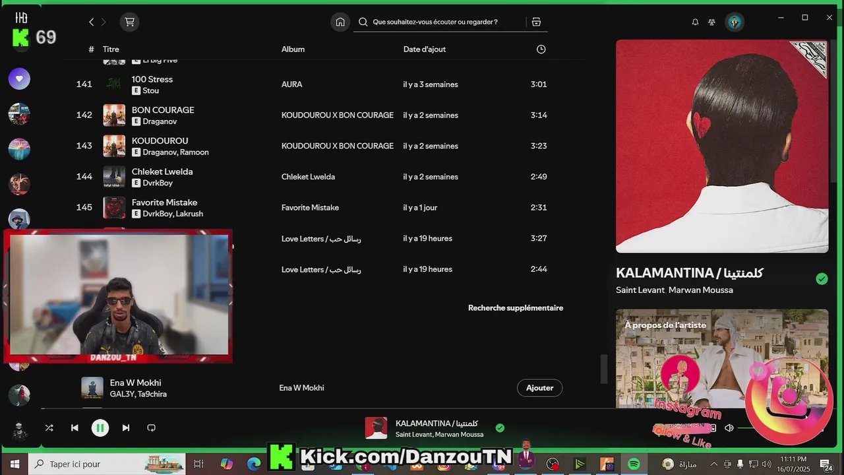Screen dimensions: 844x475
Task: Skip to previous track
Action: pos(75,427)
